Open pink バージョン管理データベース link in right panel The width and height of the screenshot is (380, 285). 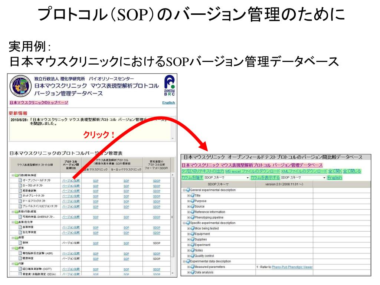tap(252, 165)
